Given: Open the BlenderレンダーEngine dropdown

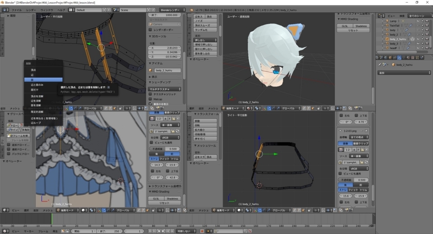Looking at the screenshot, I should coord(173,10).
